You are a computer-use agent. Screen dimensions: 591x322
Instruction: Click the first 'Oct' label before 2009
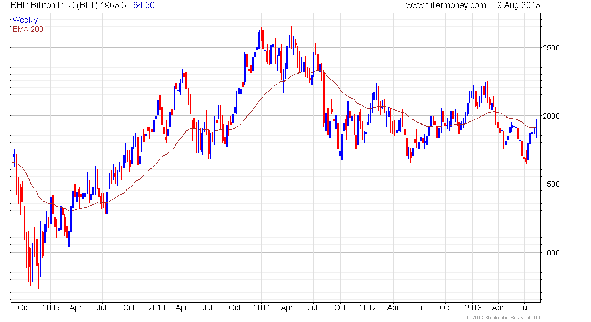pyautogui.click(x=24, y=308)
